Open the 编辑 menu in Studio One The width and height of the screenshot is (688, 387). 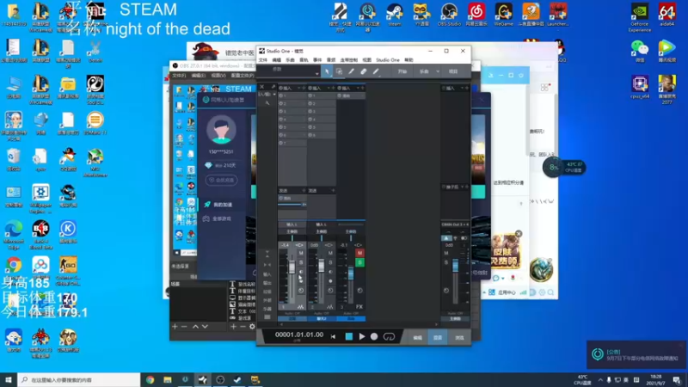coord(276,60)
